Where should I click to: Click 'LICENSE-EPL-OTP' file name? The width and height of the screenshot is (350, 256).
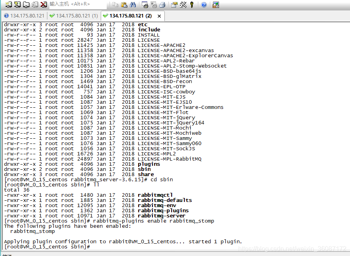tap(161, 86)
